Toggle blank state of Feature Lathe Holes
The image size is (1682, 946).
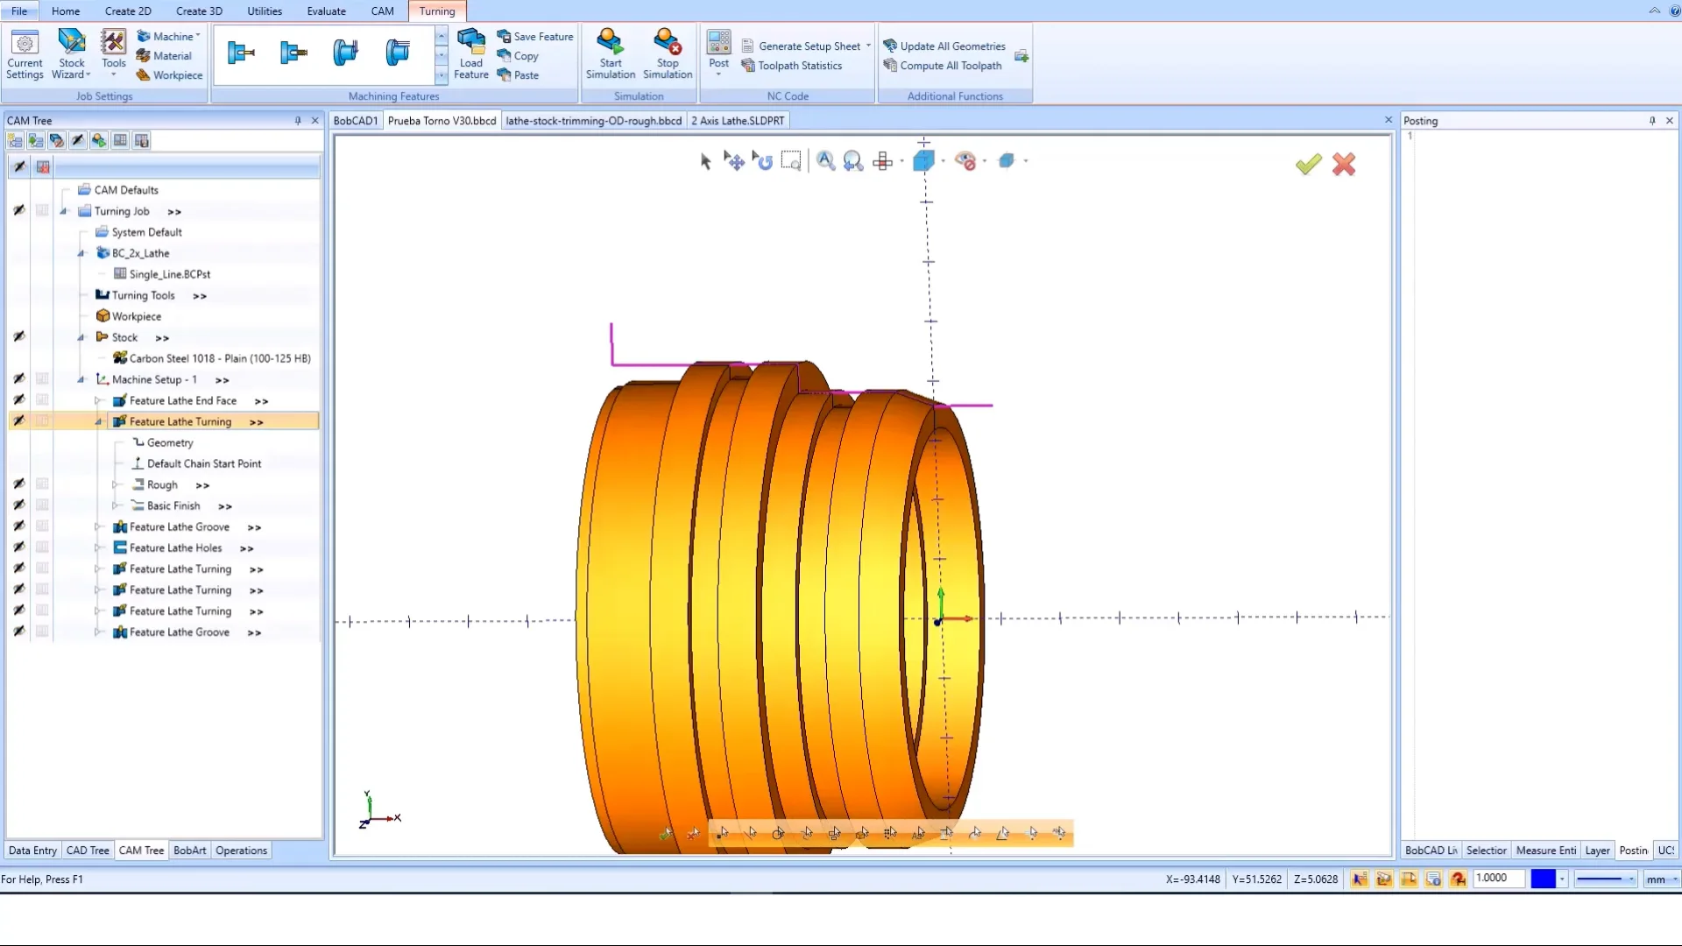(x=18, y=547)
